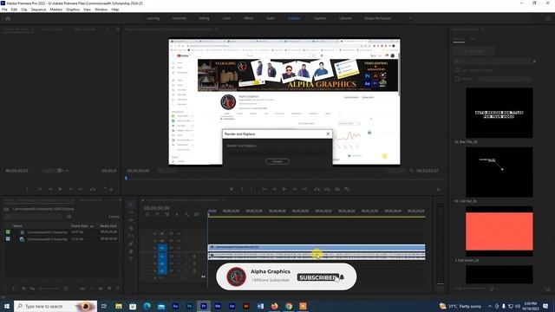Click Add Marker in Program monitor controls
The width and height of the screenshot is (555, 312).
click(232, 189)
